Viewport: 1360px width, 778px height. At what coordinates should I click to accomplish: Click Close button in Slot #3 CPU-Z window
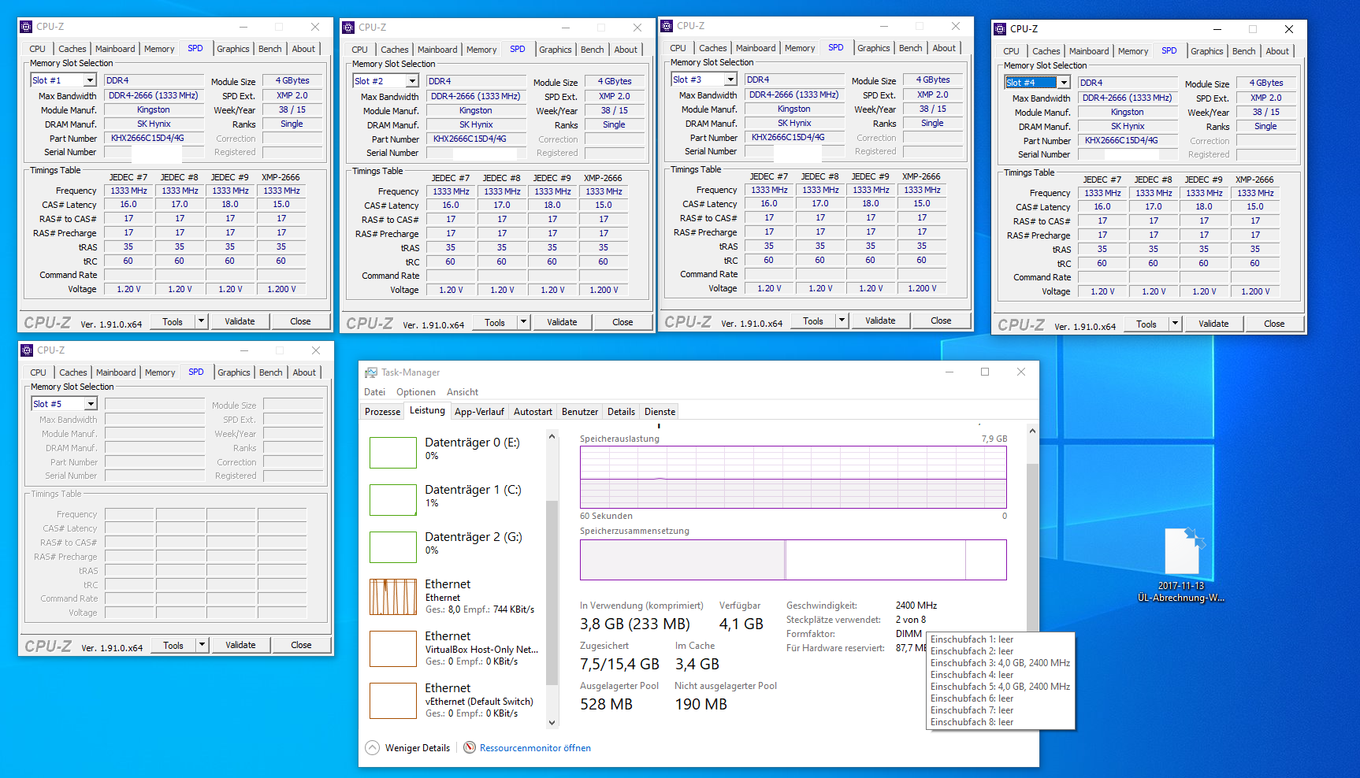click(x=941, y=320)
